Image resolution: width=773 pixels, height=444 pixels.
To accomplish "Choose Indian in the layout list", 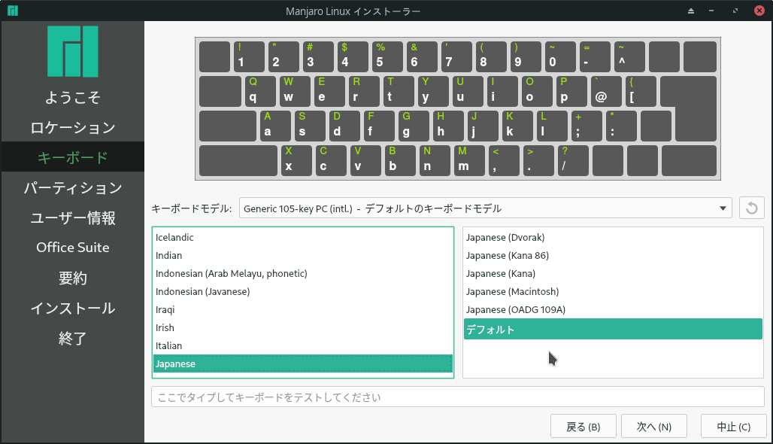I will (x=303, y=256).
